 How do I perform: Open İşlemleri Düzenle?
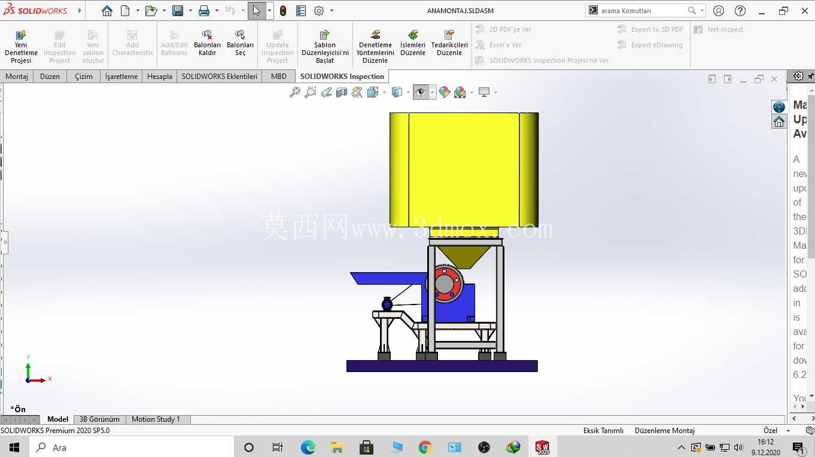coord(413,43)
